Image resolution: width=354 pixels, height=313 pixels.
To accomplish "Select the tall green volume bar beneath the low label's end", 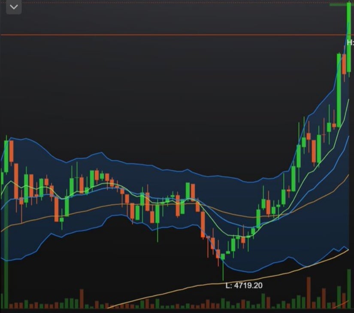I will point(263,301).
